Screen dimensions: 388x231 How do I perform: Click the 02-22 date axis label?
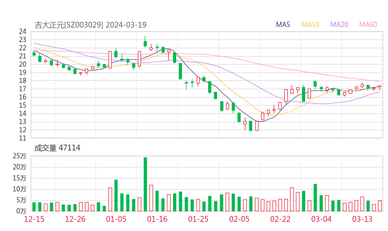(281, 219)
